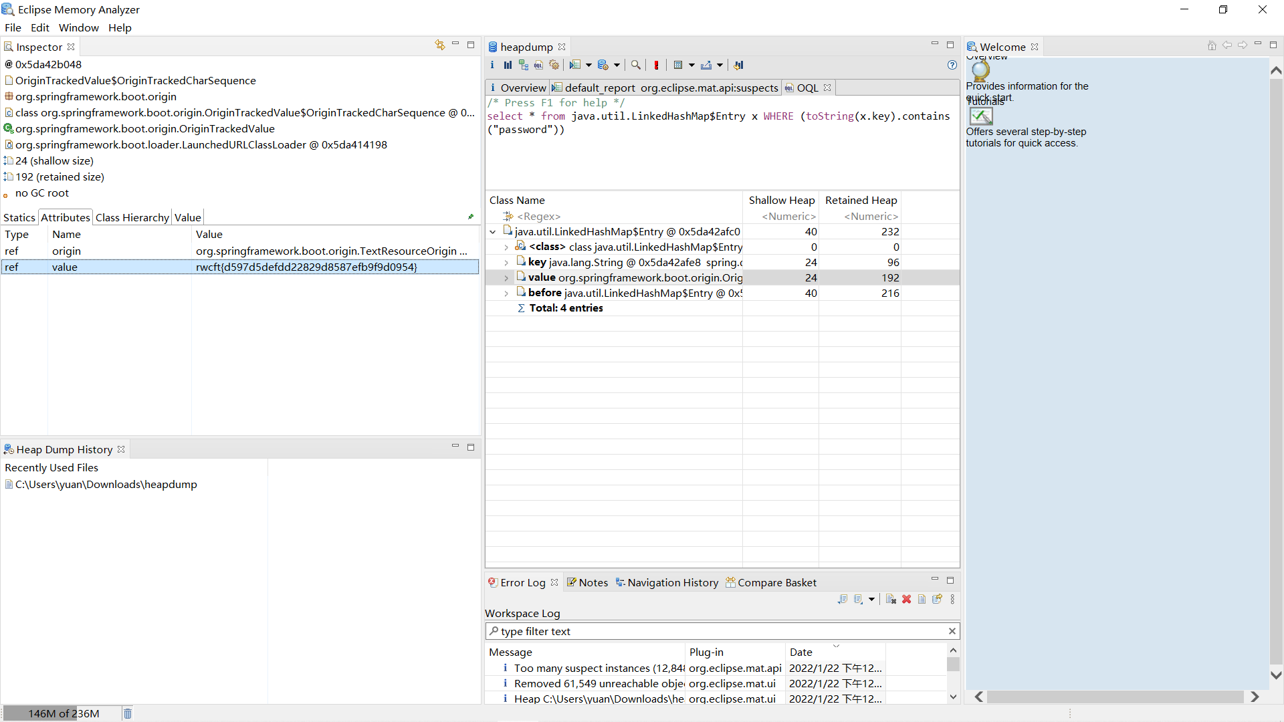Sort by the Retained Heap column header
The width and height of the screenshot is (1284, 722).
(861, 200)
